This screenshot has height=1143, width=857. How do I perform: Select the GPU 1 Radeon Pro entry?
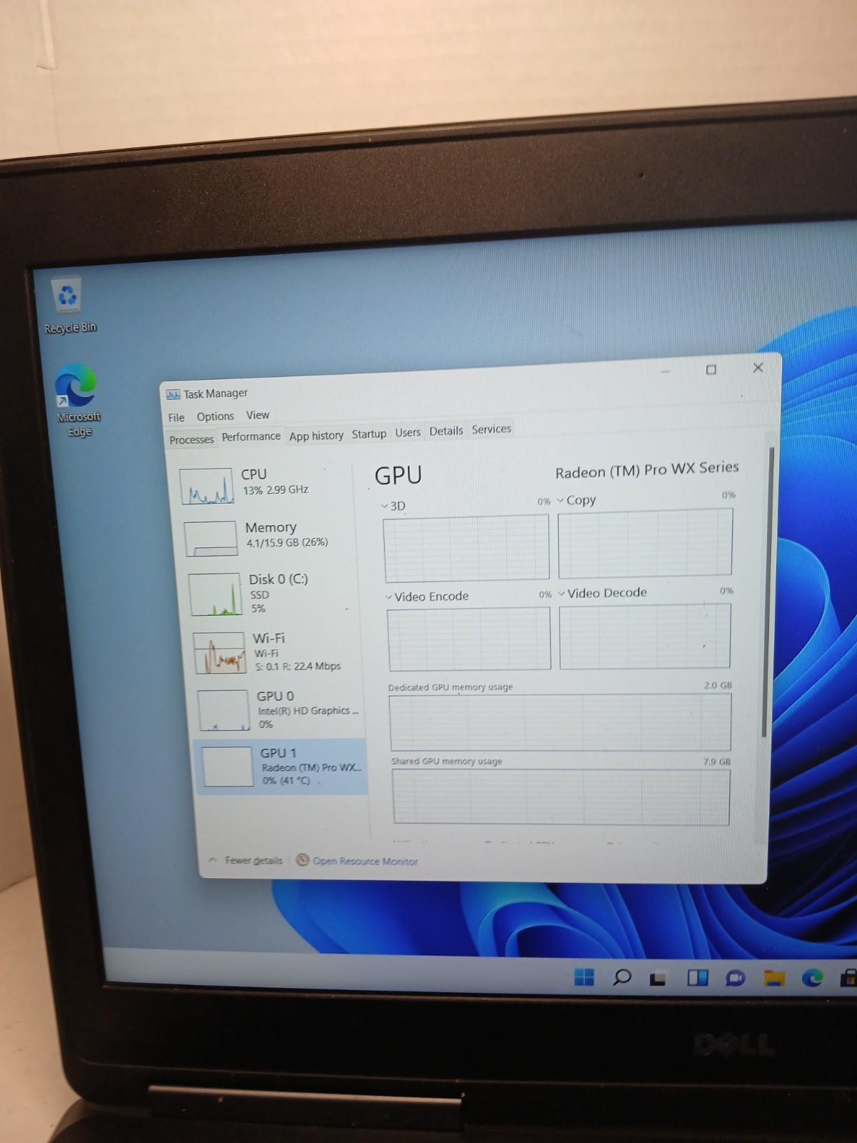click(x=281, y=767)
